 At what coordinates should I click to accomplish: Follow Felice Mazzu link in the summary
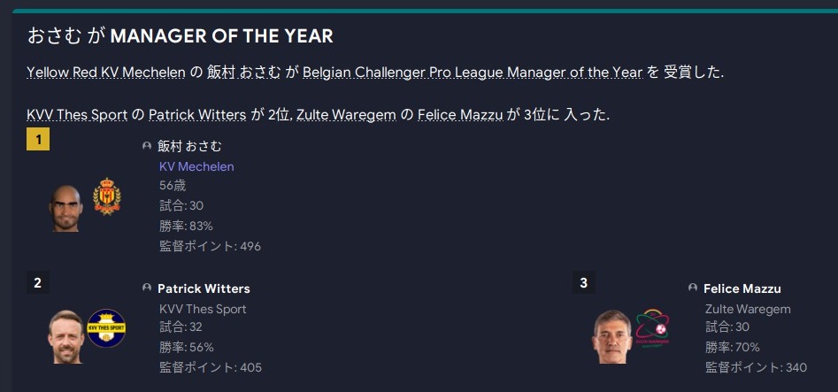point(461,114)
